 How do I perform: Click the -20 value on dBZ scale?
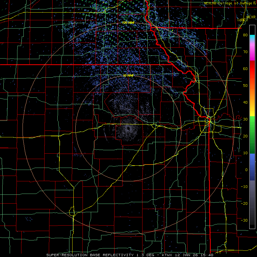coord(244,203)
